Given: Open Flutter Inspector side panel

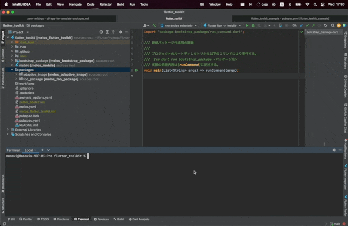Looking at the screenshot, I should coord(345,177).
